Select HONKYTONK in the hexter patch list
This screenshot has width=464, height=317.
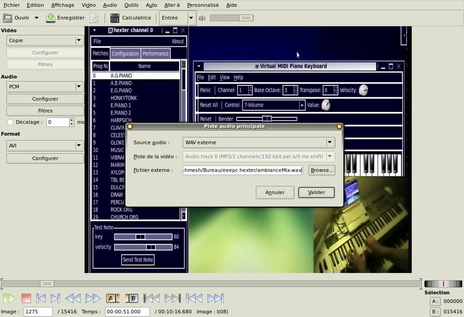tap(123, 98)
